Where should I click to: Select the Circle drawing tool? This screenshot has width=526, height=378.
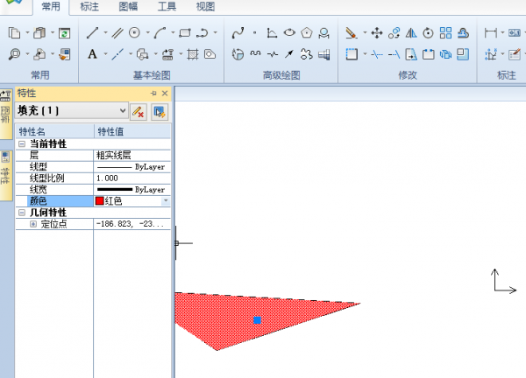click(135, 33)
